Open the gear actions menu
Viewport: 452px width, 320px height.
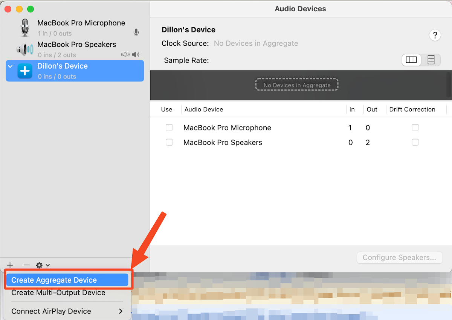pyautogui.click(x=39, y=265)
